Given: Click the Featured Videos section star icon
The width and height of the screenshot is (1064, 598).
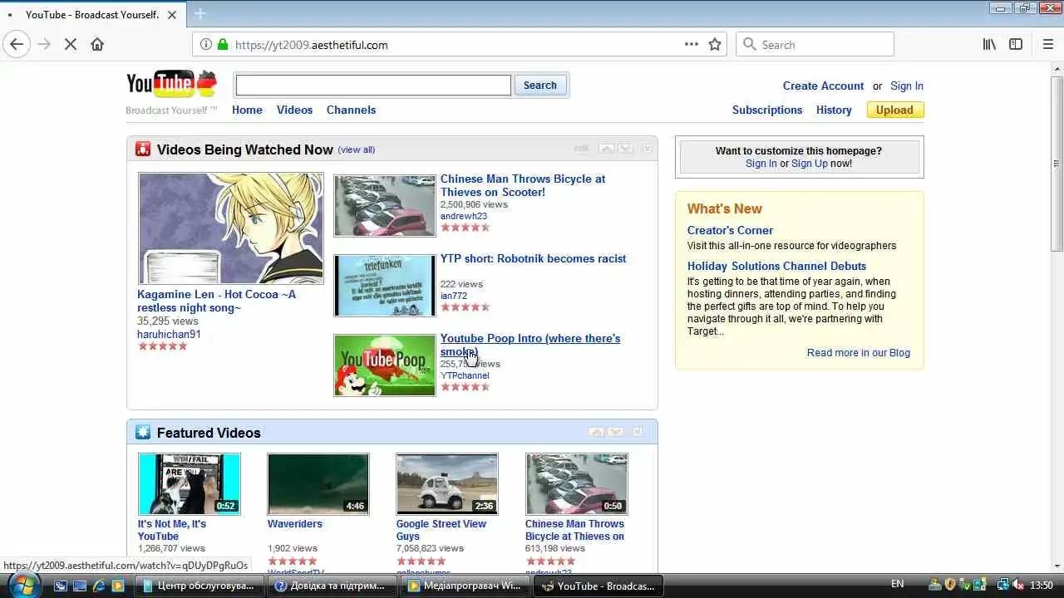Looking at the screenshot, I should click(x=143, y=433).
